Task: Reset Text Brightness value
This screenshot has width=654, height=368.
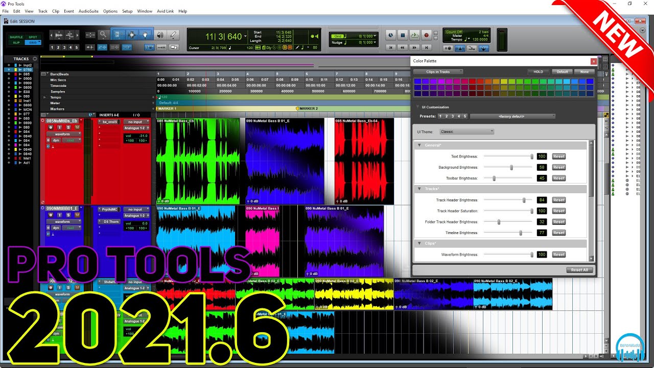Action: (559, 156)
